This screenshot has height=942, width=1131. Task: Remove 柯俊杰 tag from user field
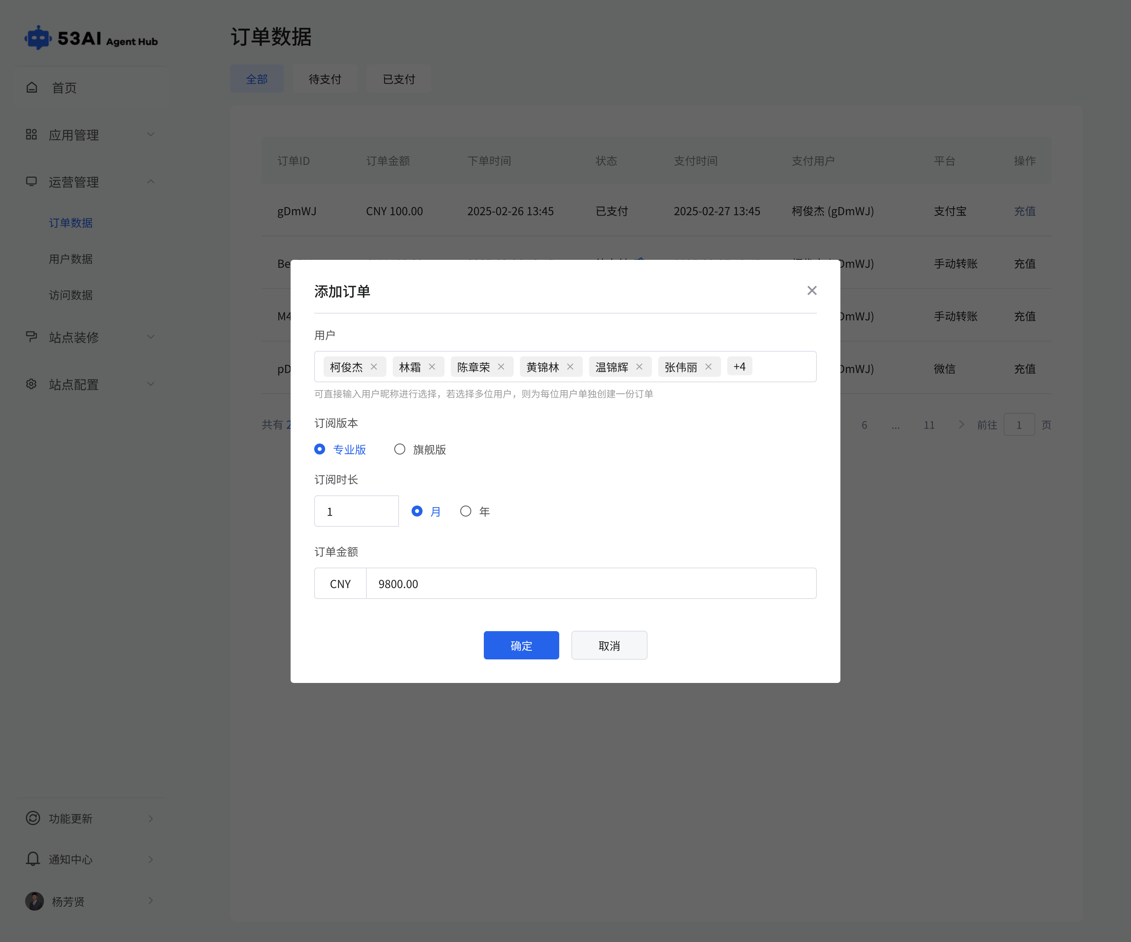[374, 367]
